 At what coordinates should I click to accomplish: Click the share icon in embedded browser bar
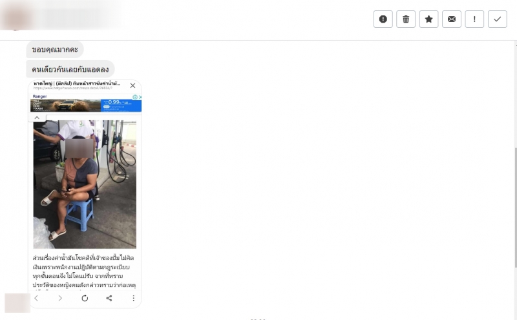coord(109,298)
